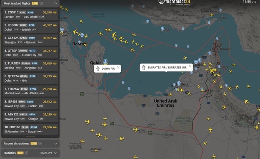Collapse the Most tracked flights panel
Image resolution: width=260 pixels, height=159 pixels.
point(55,3)
